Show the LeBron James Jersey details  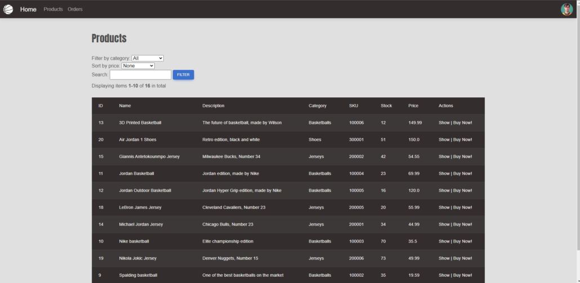click(444, 208)
